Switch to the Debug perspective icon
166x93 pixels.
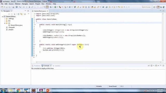coord(161,7)
